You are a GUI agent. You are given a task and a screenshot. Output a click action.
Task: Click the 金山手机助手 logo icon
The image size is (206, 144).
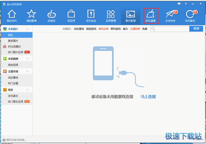coord(4,4)
